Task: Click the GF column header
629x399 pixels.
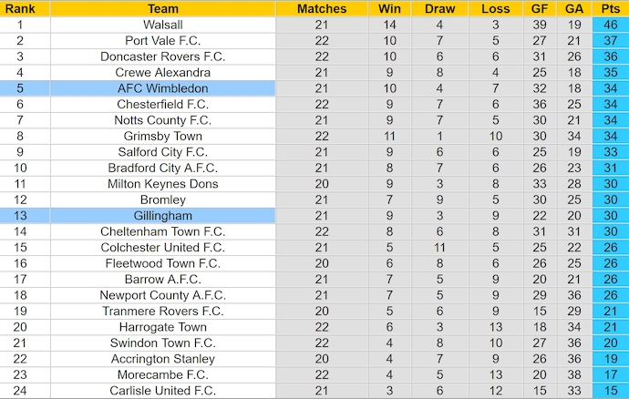Action: 540,8
